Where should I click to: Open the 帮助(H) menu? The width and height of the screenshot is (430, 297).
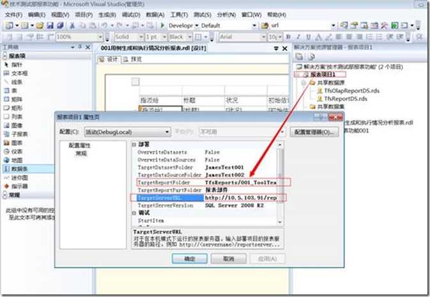coord(277,15)
